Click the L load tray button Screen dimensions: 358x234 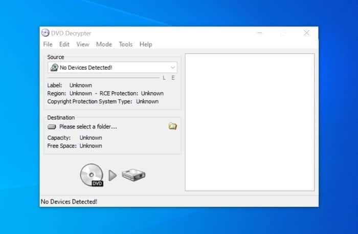coord(164,78)
